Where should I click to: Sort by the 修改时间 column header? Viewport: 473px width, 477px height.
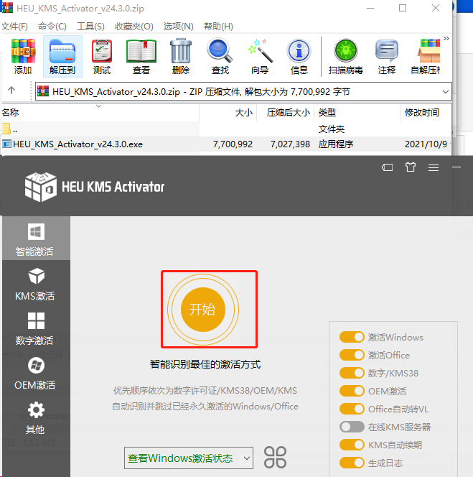click(426, 113)
